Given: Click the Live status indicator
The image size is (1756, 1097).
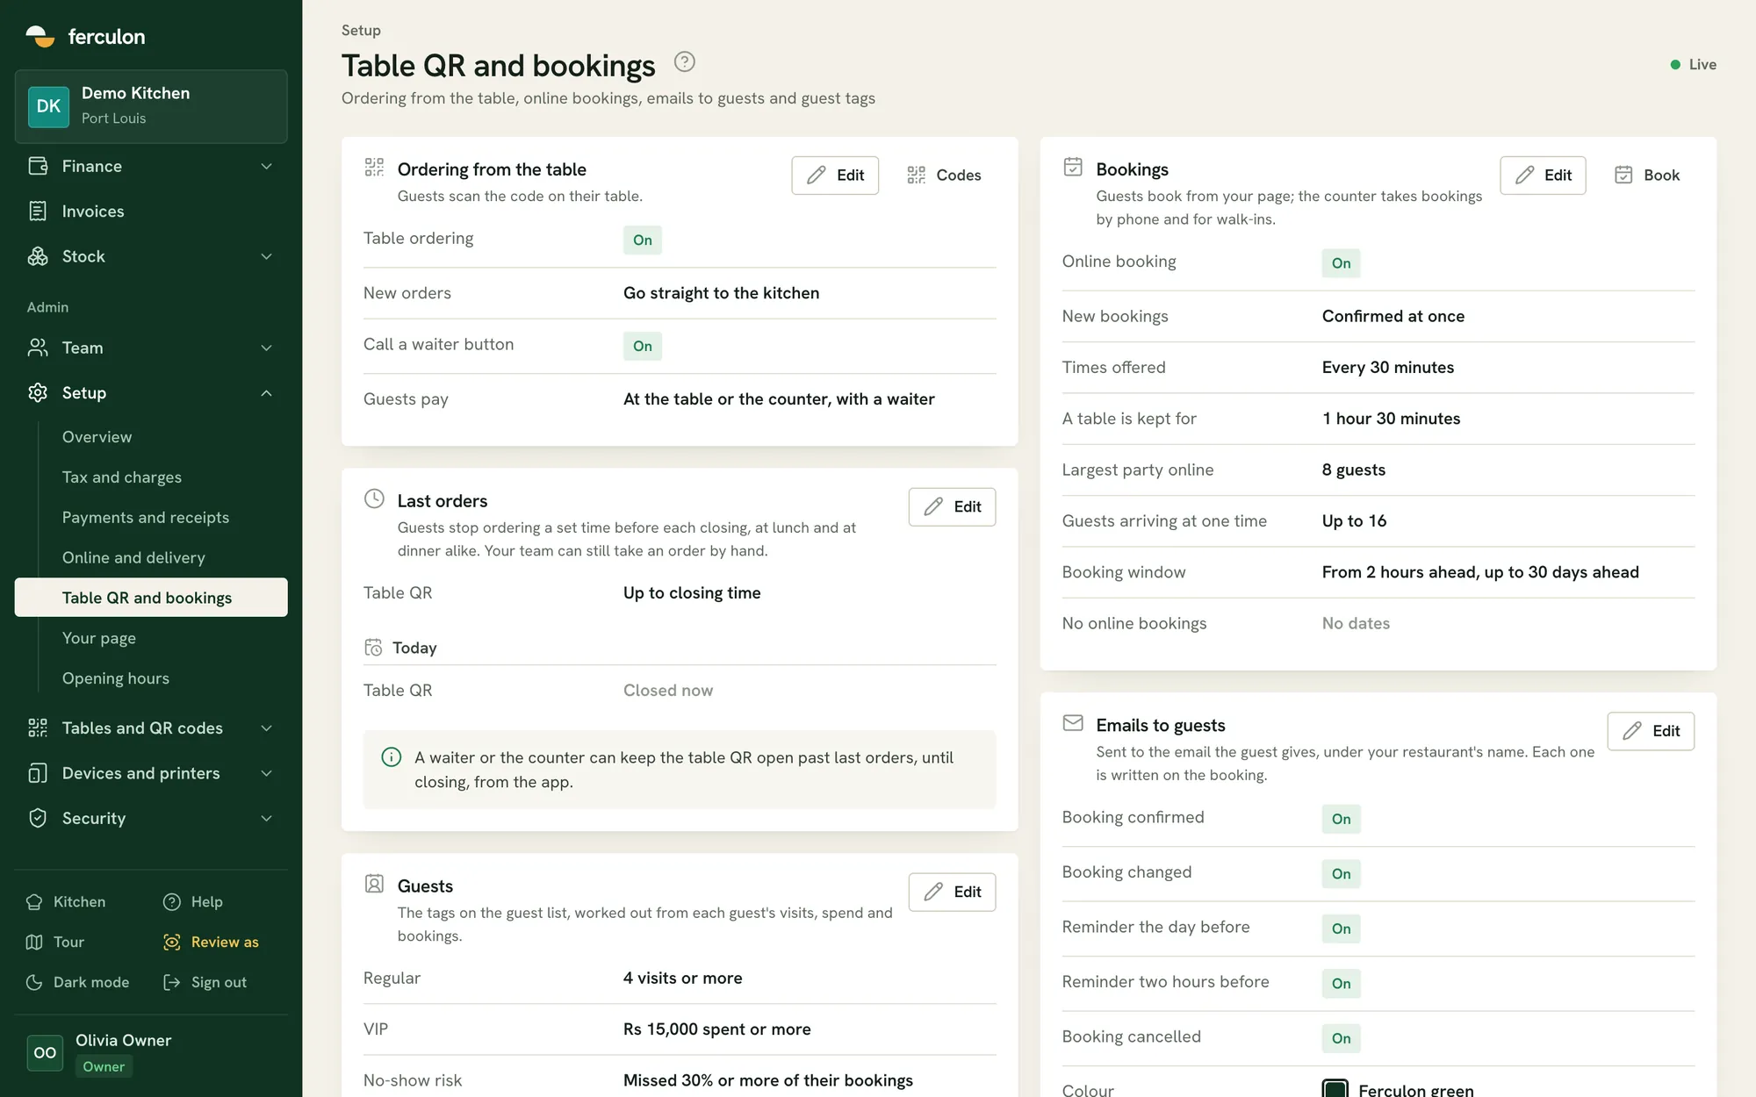Looking at the screenshot, I should tap(1693, 64).
